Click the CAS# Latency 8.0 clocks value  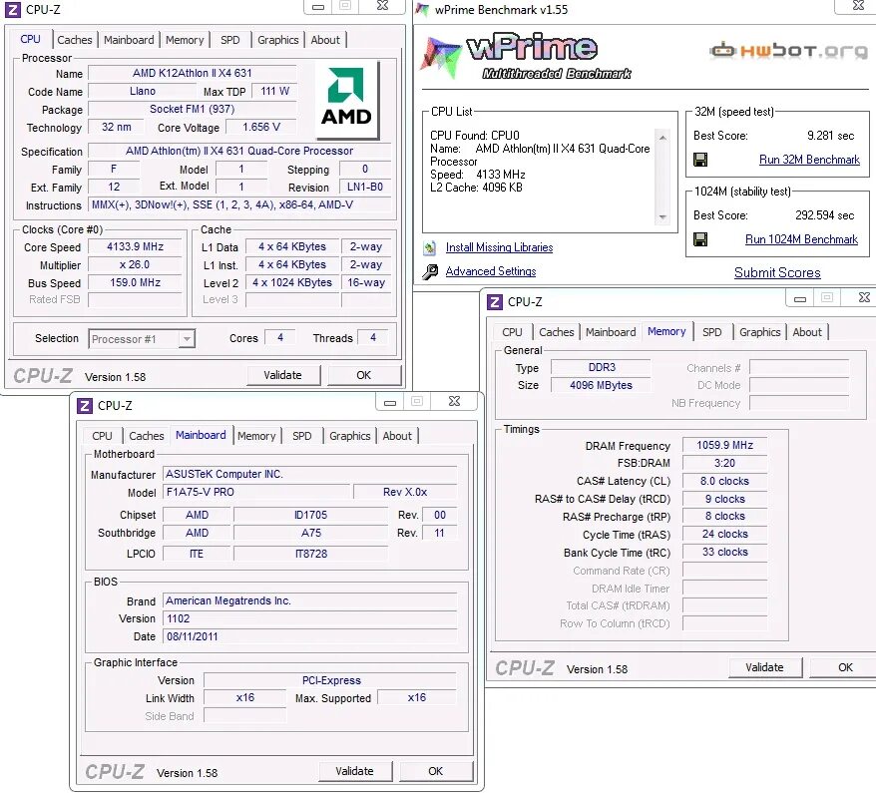[725, 481]
